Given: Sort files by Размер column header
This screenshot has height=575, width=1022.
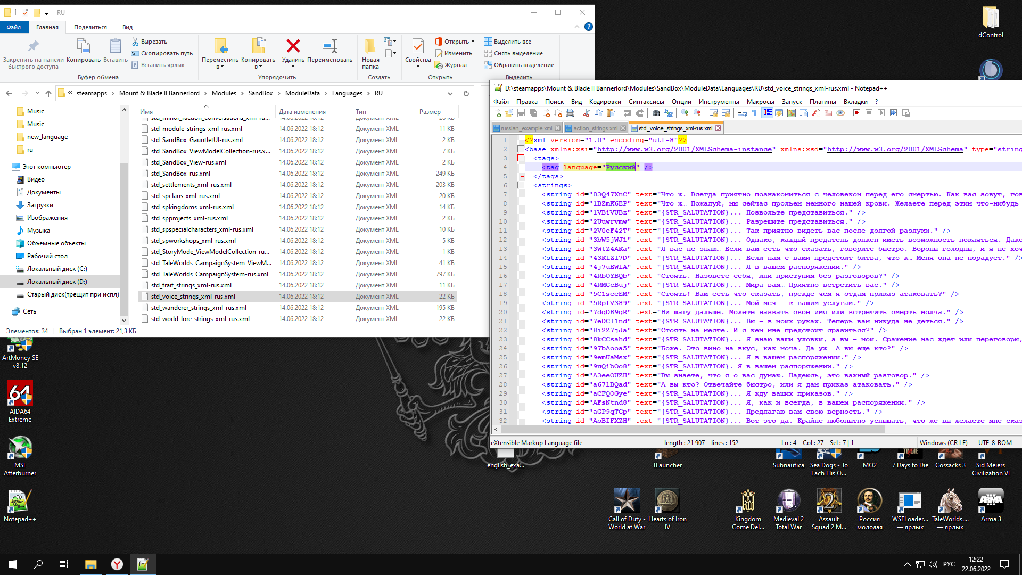Looking at the screenshot, I should pos(430,112).
